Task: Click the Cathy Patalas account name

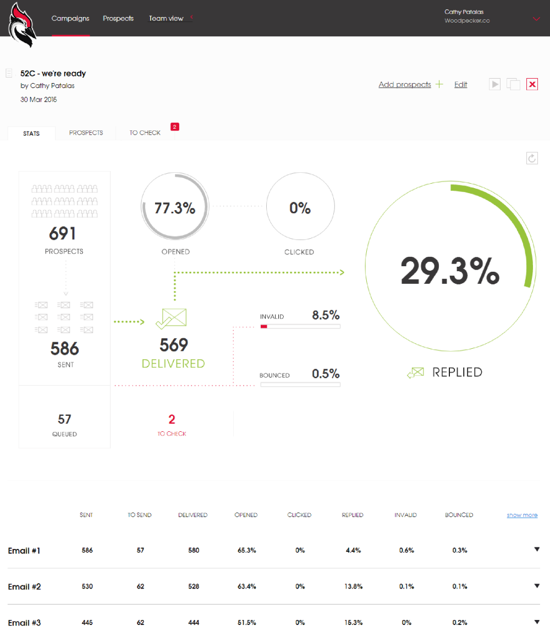Action: tap(464, 12)
